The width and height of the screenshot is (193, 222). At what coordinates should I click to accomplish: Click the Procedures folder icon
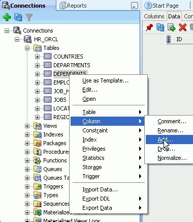tap(38, 152)
